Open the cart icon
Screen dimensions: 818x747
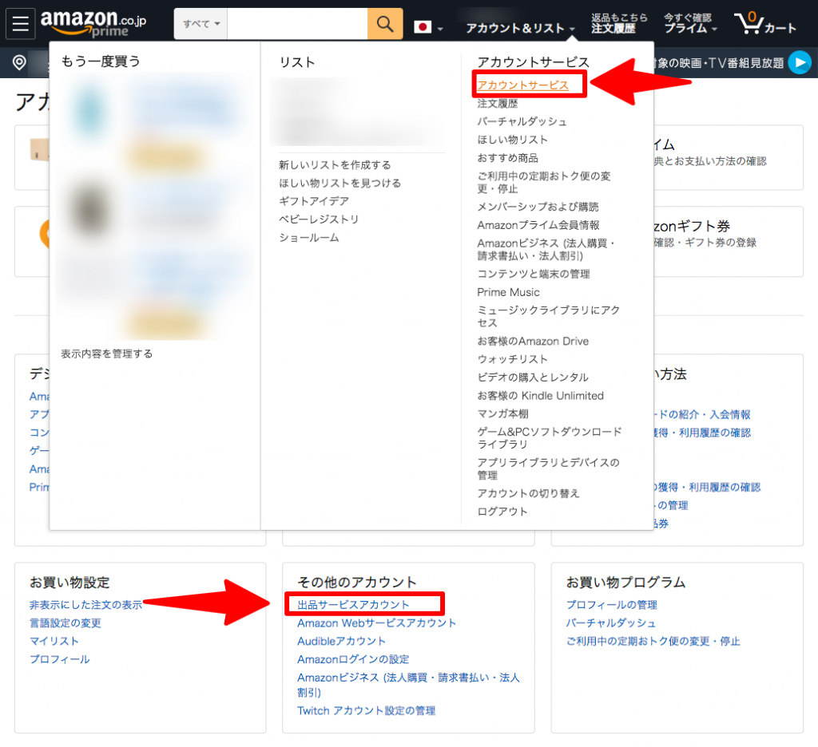click(x=765, y=24)
